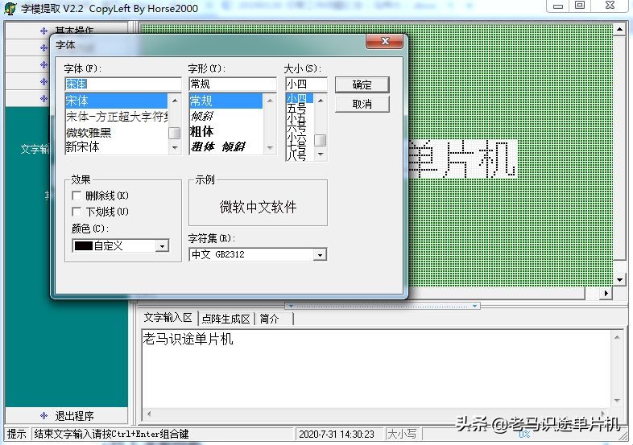Click the style list scroll up arrow
The height and width of the screenshot is (445, 633).
[x=270, y=100]
